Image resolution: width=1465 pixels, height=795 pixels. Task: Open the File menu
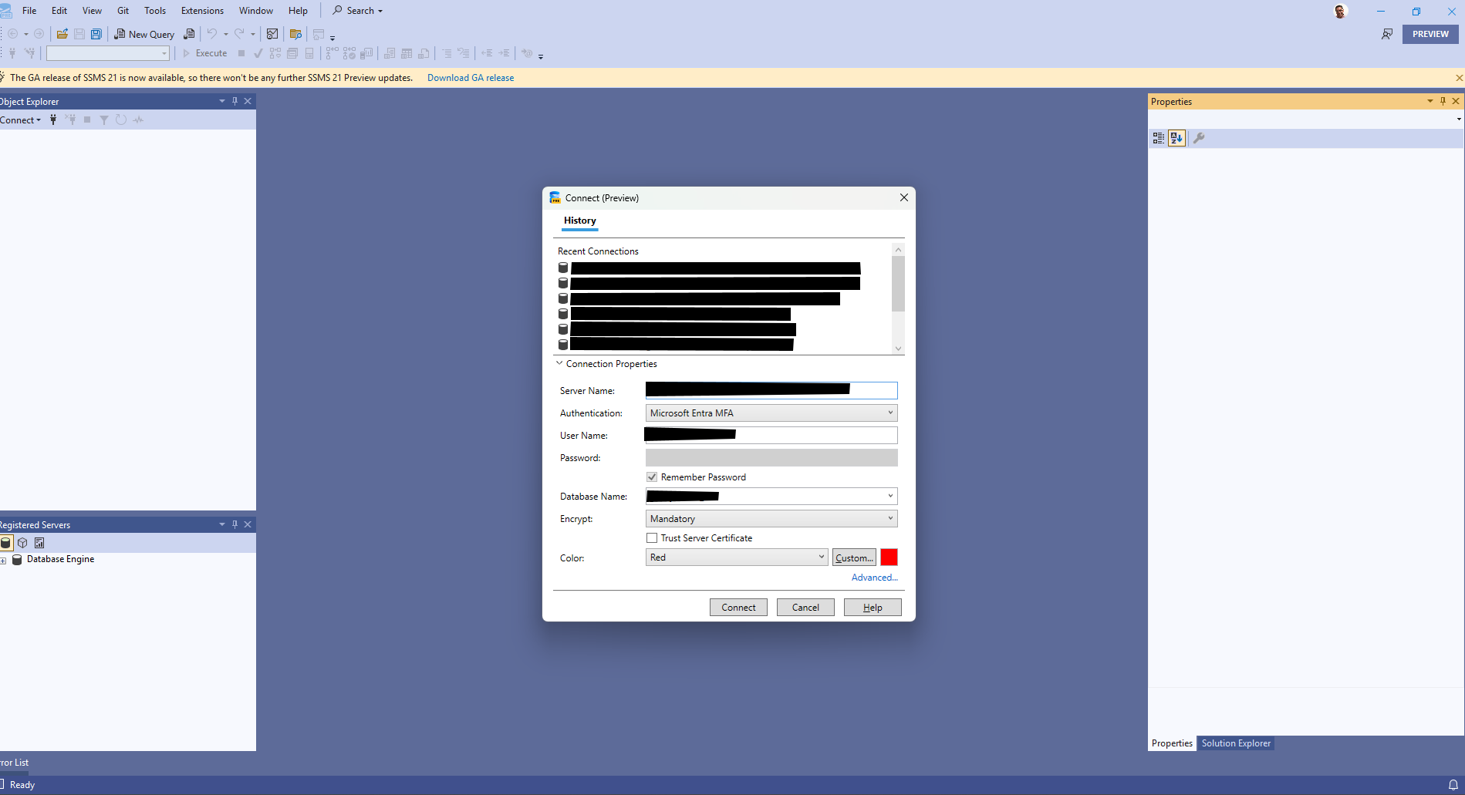coord(29,11)
